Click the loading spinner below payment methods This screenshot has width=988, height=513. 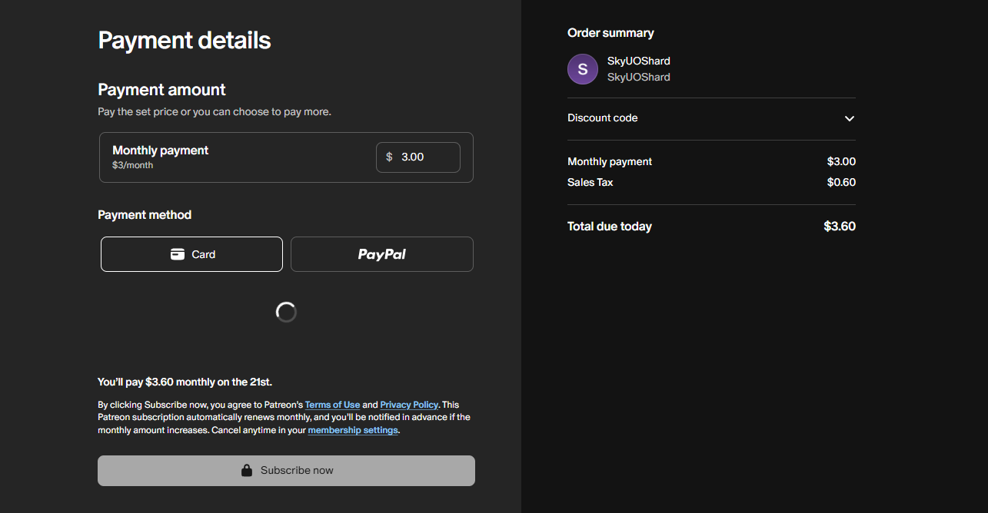(x=286, y=312)
